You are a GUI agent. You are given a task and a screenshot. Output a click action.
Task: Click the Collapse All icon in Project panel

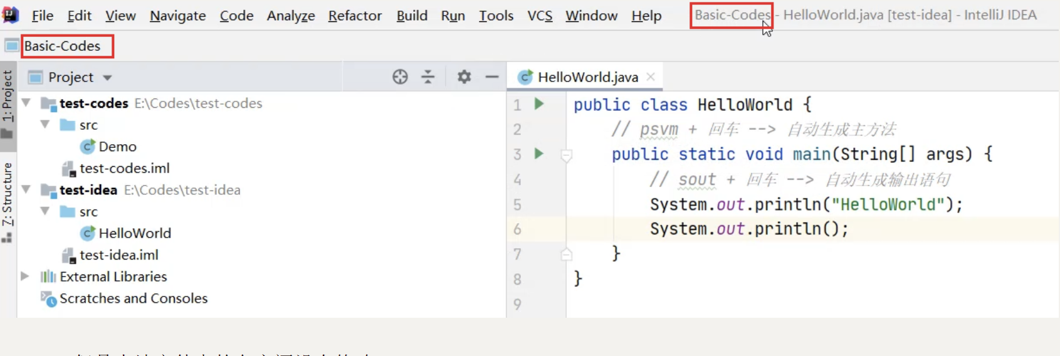(428, 76)
